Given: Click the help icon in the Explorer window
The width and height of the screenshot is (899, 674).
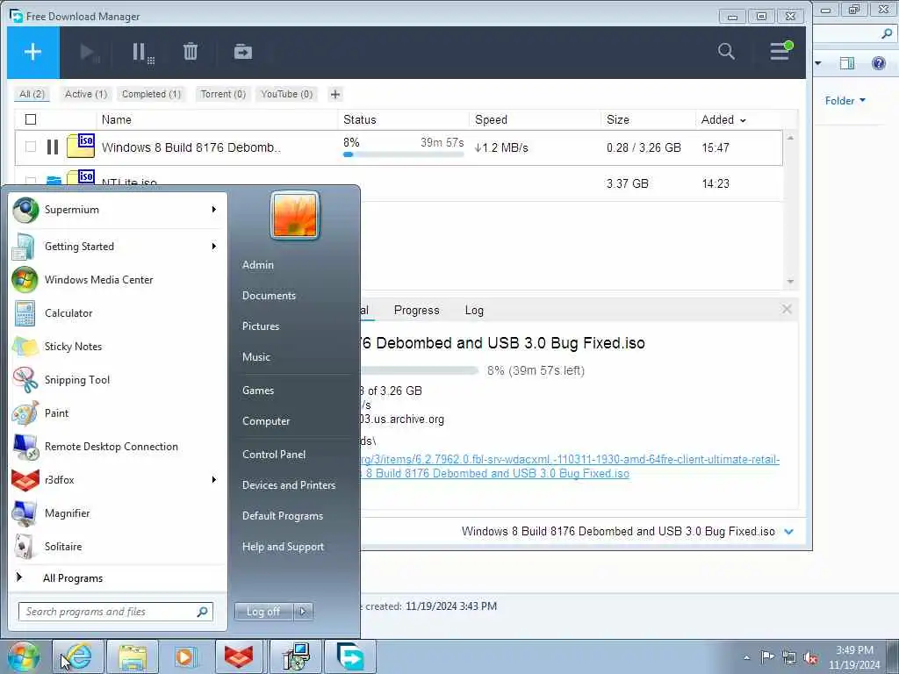Looking at the screenshot, I should [878, 63].
